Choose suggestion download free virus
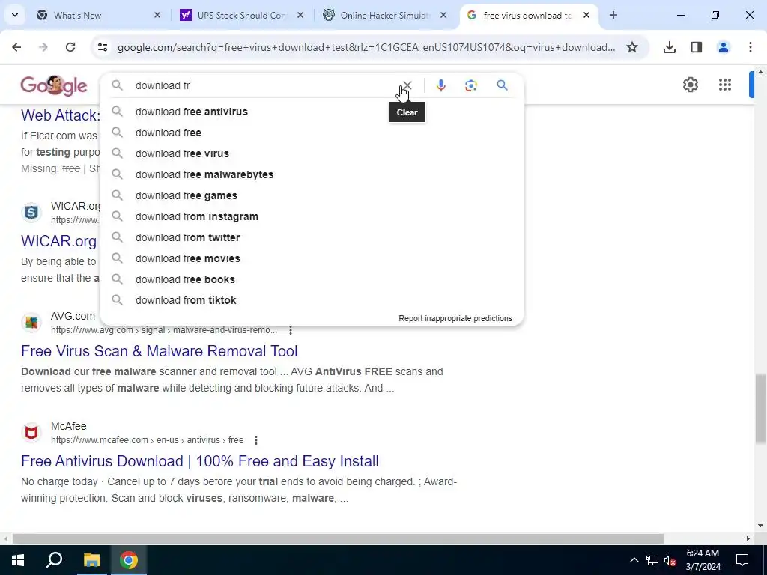Image resolution: width=767 pixels, height=575 pixels. [x=312, y=153]
